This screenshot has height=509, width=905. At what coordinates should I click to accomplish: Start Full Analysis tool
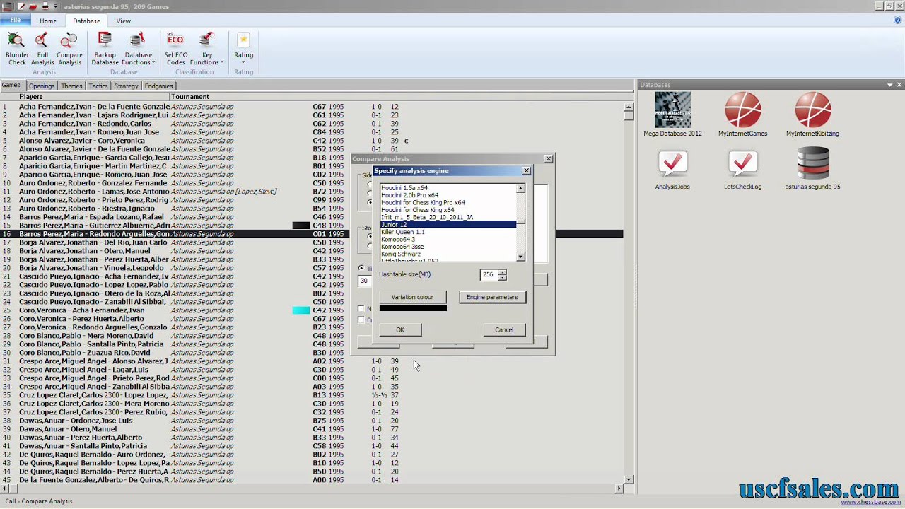(42, 49)
